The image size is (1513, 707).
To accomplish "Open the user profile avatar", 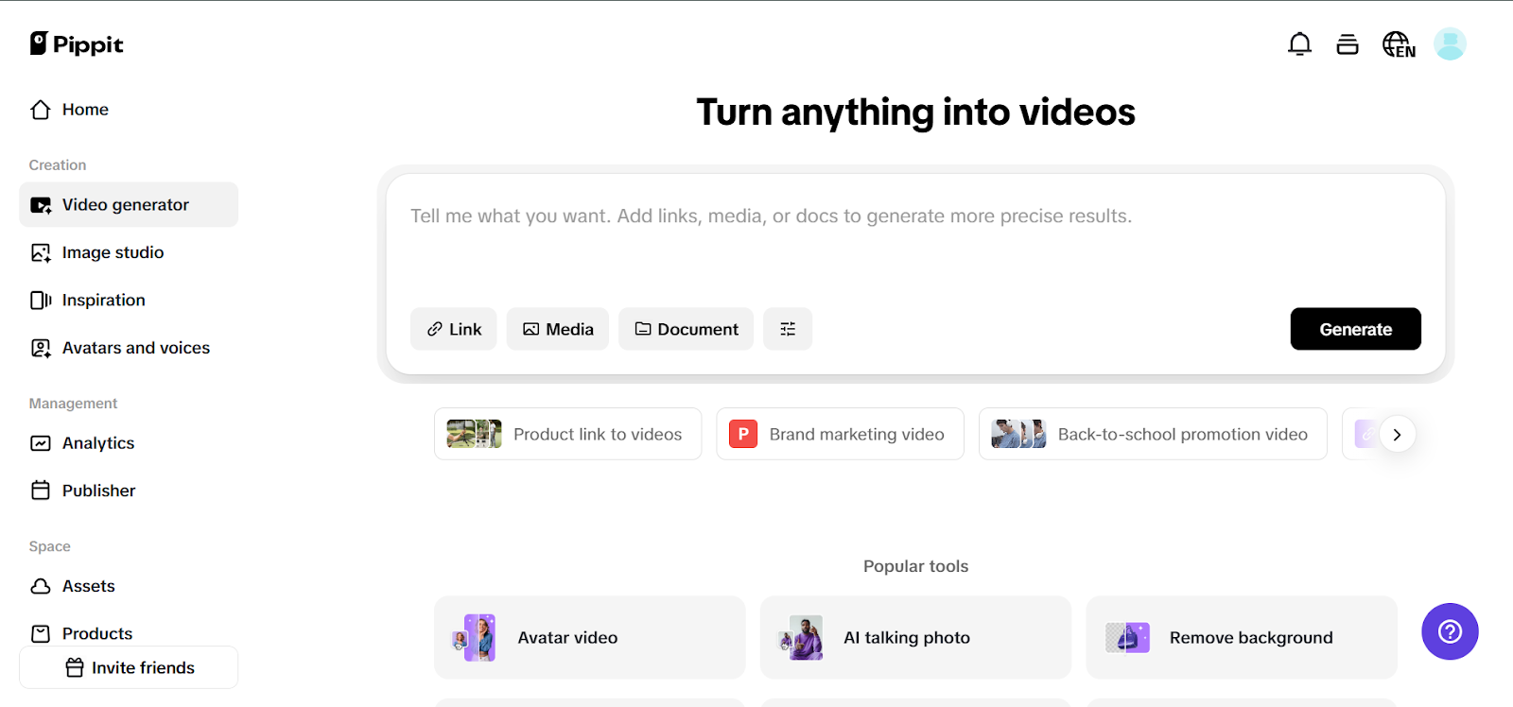I will (x=1449, y=44).
